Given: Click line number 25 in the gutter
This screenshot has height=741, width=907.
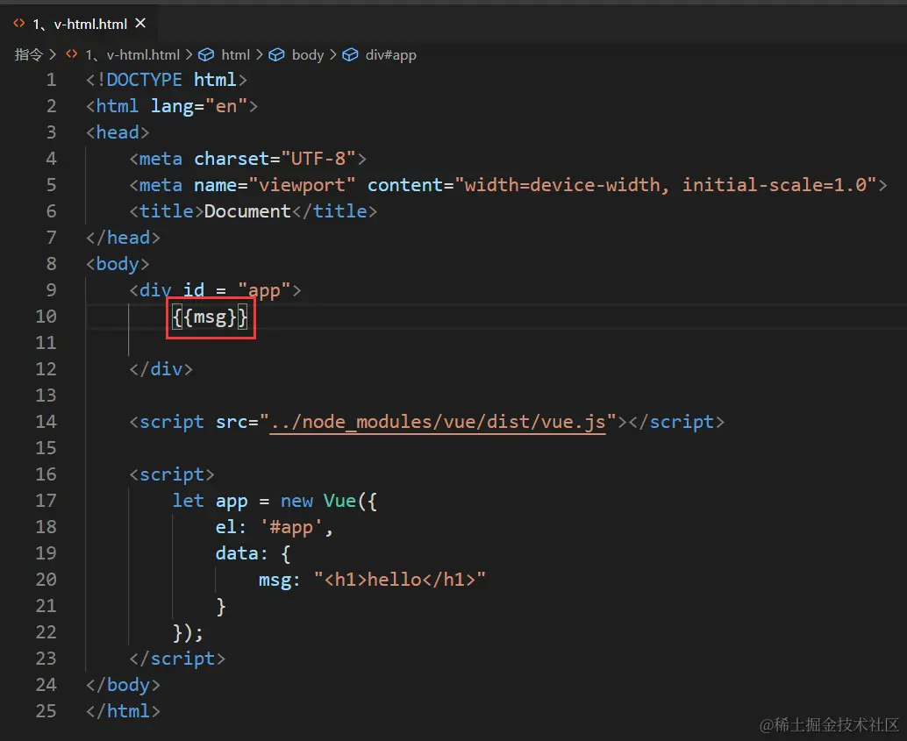Looking at the screenshot, I should [x=46, y=711].
